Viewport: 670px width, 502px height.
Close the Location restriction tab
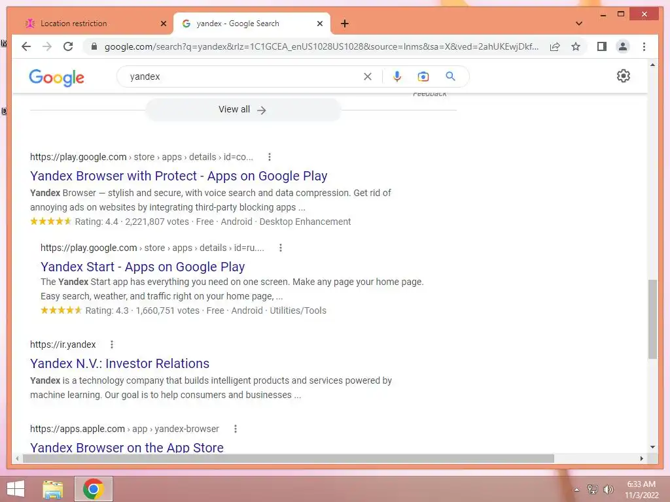(163, 24)
